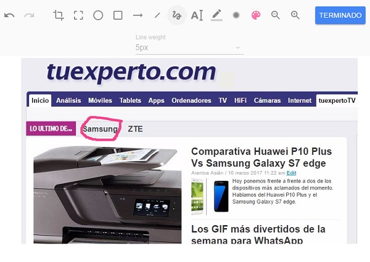Image resolution: width=370 pixels, height=262 pixels.
Task: Open the TV menu item
Action: tap(223, 100)
